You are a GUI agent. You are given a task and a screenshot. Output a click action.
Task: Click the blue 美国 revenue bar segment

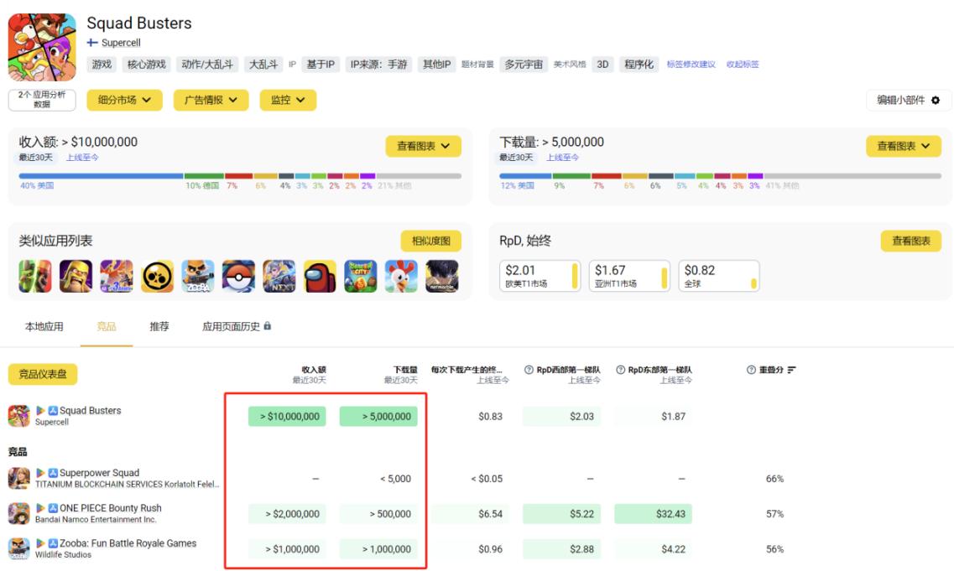[x=101, y=176]
